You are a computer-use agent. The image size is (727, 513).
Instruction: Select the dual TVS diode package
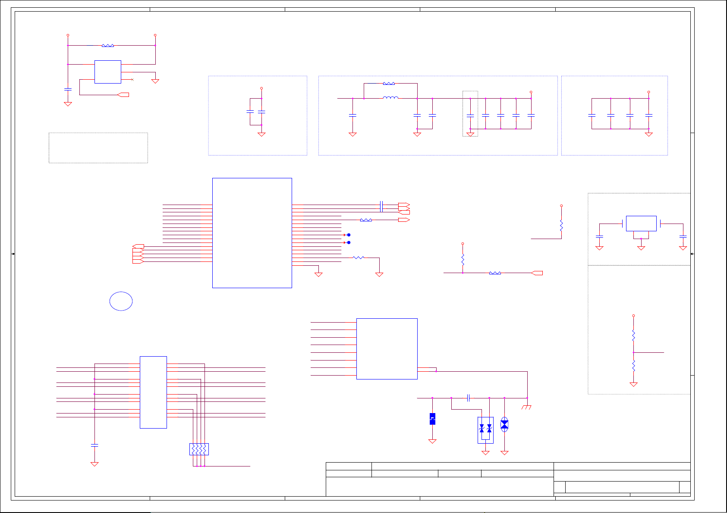tap(485, 430)
